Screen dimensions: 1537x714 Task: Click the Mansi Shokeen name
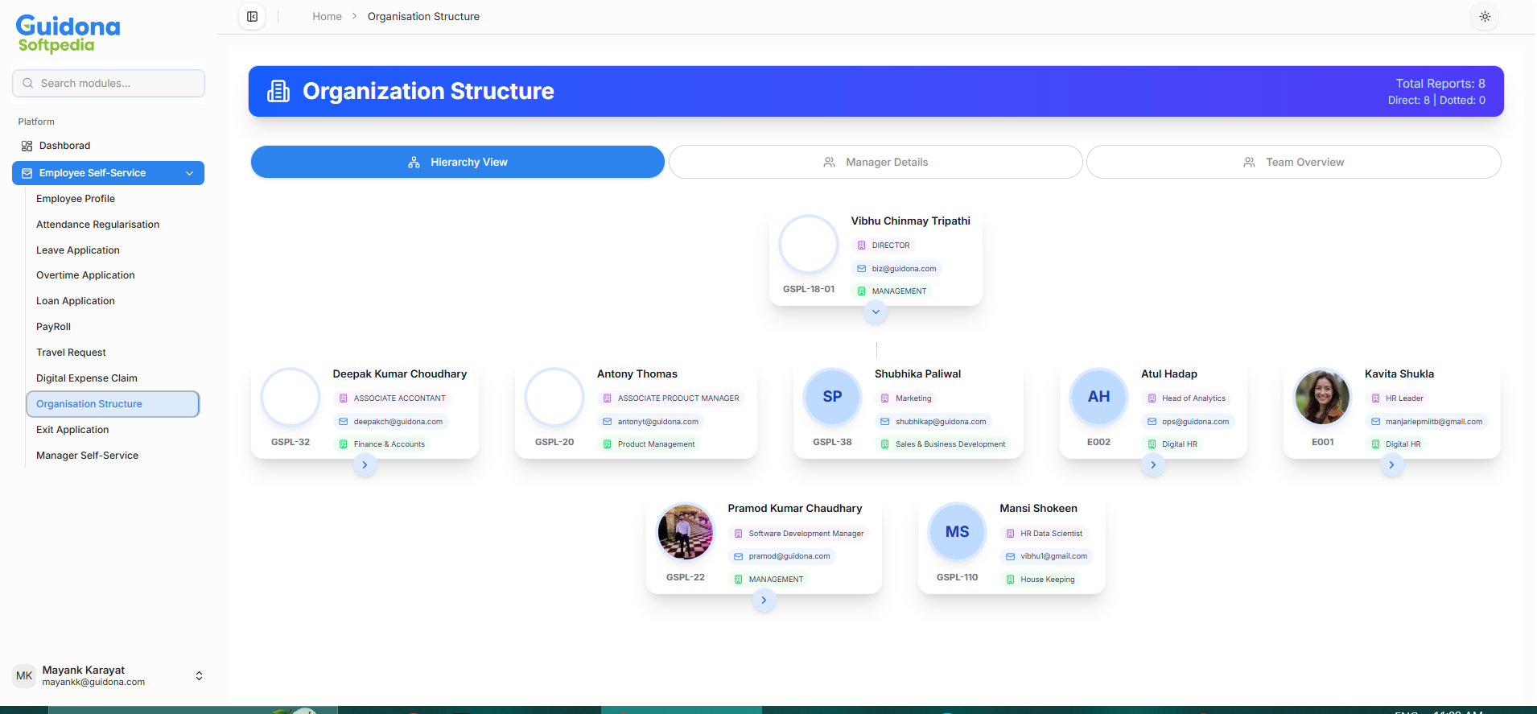(x=1038, y=508)
